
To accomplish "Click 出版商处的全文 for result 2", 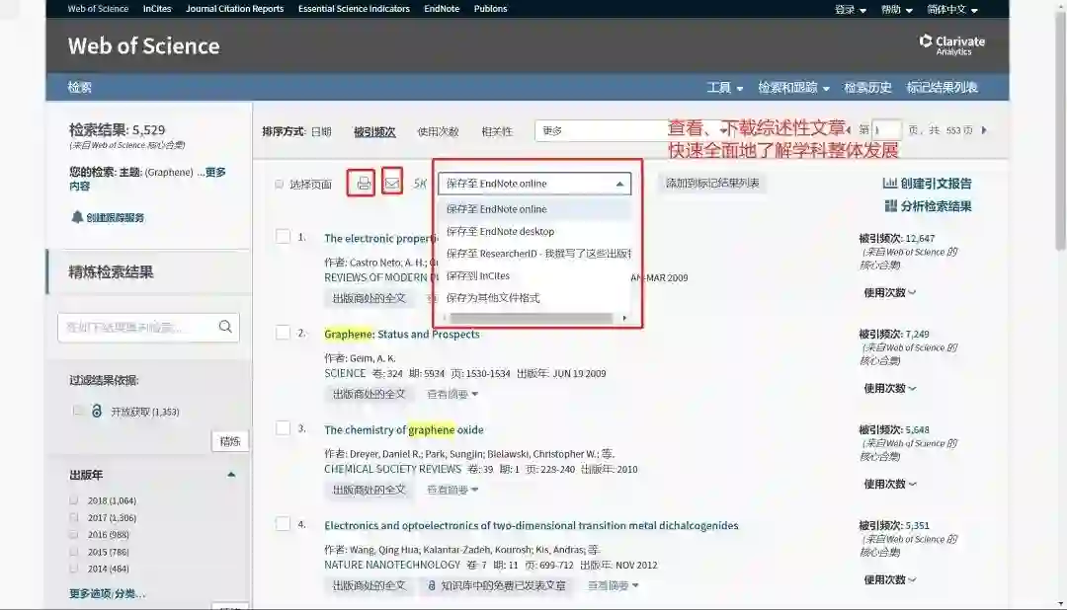I will coord(369,394).
